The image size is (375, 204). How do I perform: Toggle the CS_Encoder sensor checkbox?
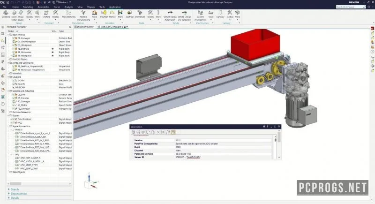[14, 98]
